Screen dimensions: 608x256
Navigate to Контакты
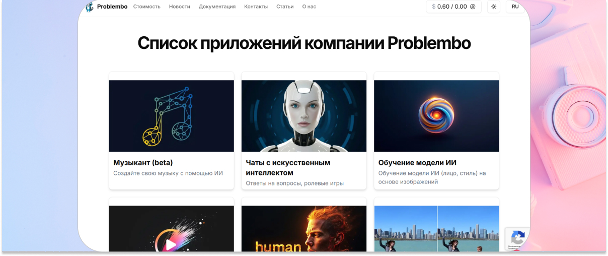(256, 7)
